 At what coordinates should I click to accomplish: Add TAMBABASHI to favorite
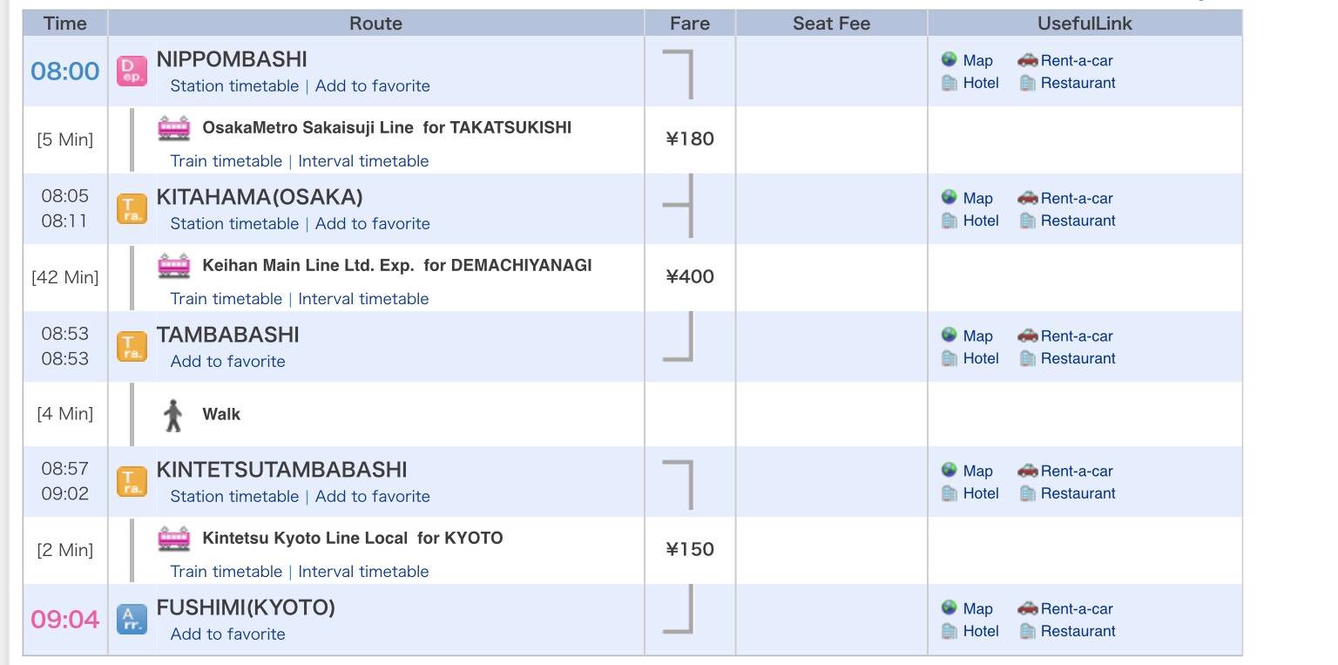(228, 361)
